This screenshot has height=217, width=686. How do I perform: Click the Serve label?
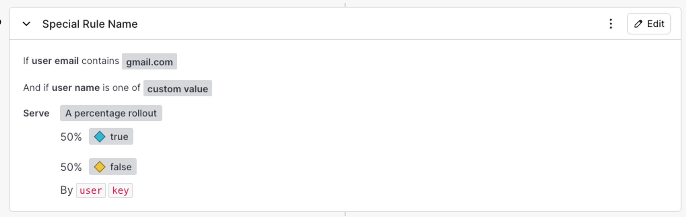coord(36,113)
